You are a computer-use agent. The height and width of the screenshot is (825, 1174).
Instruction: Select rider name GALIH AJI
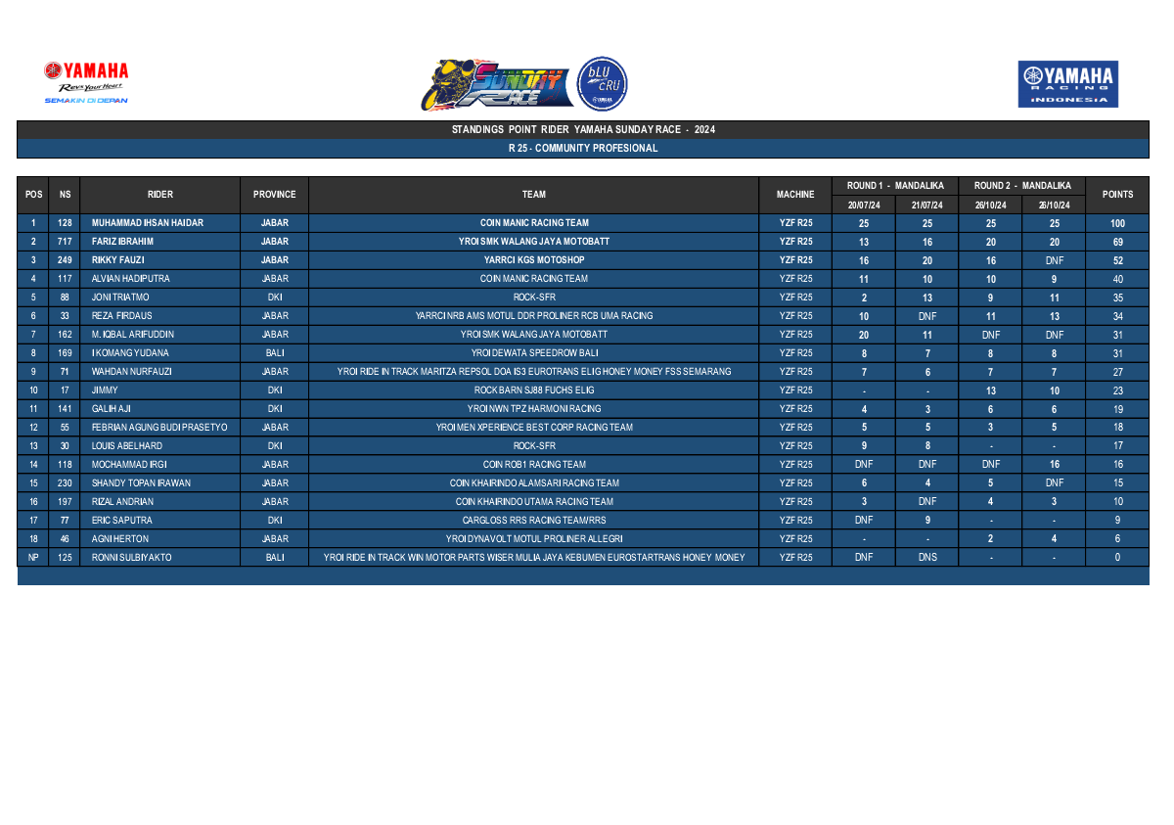coord(112,409)
